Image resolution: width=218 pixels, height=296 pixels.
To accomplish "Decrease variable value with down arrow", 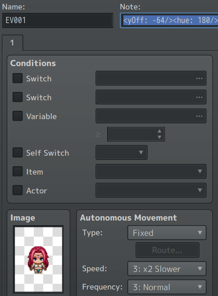I will tap(159, 137).
